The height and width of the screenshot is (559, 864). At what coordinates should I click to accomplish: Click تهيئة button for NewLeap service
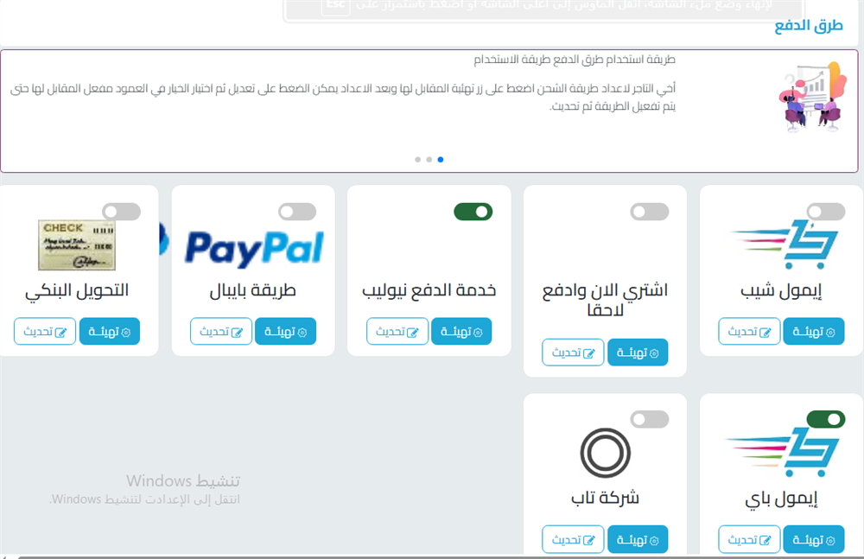click(461, 331)
